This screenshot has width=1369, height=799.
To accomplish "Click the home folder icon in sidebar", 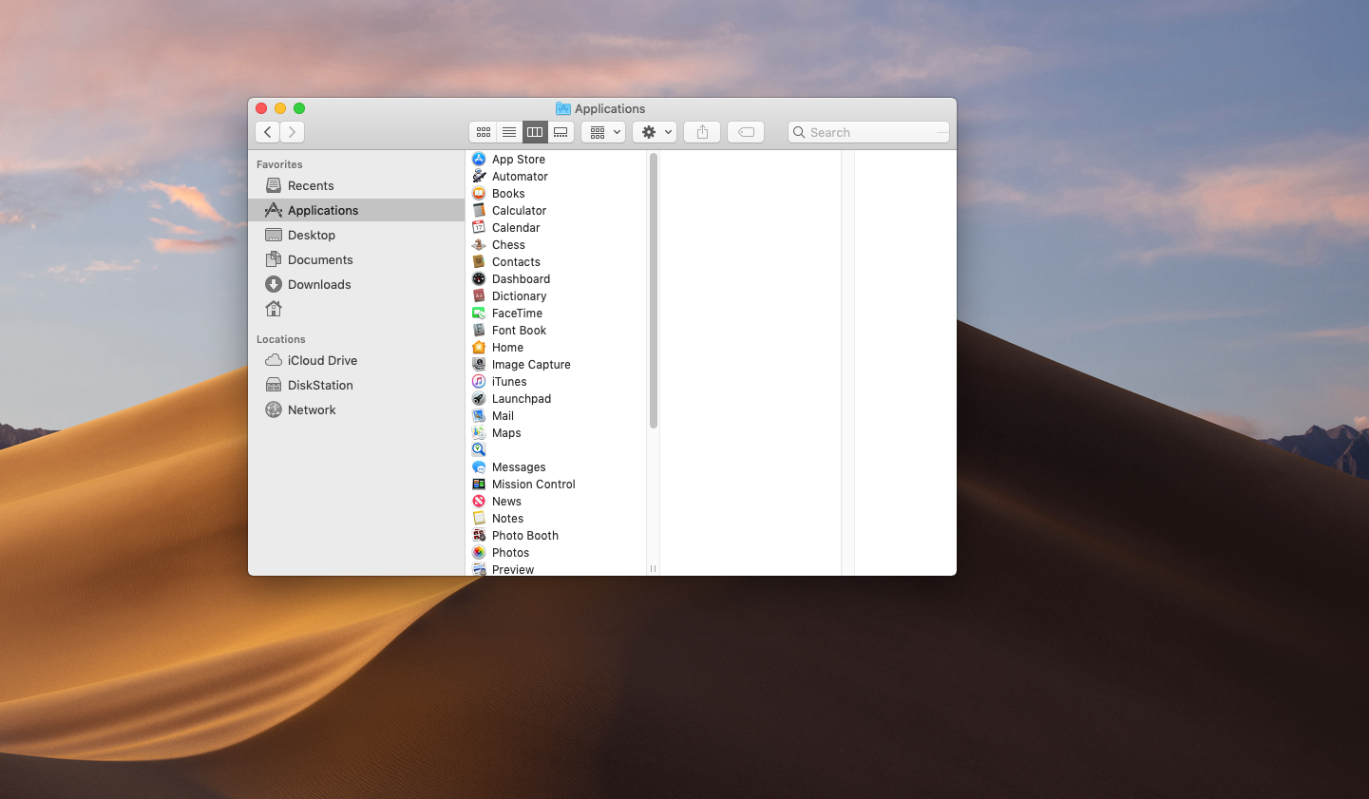I will (274, 309).
